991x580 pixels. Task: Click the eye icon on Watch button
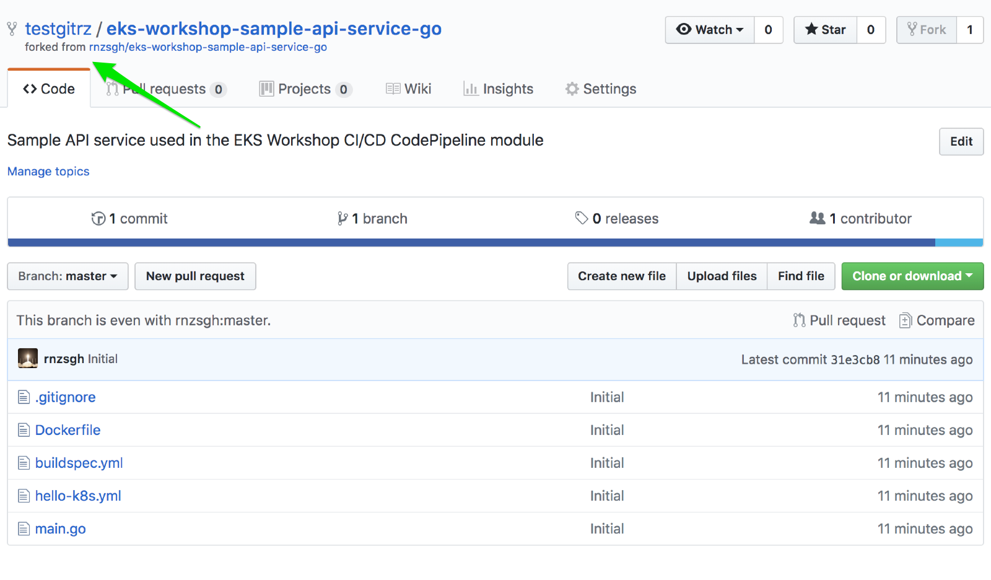pos(684,29)
